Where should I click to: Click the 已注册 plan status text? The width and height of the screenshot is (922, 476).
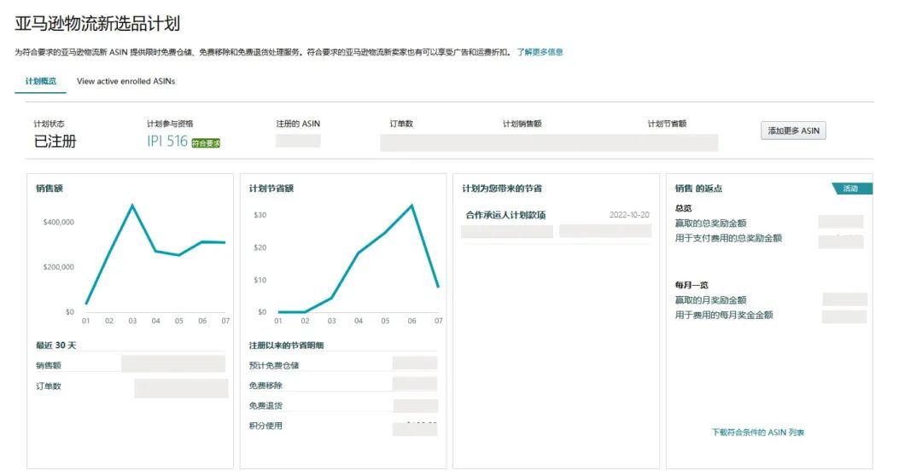tap(55, 142)
